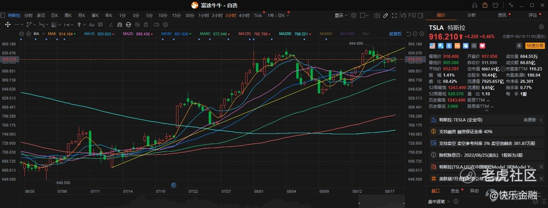Viewport: 548px width, 208px height.
Task: Toggle the overlapping circles drawing option
Action: 157,25
